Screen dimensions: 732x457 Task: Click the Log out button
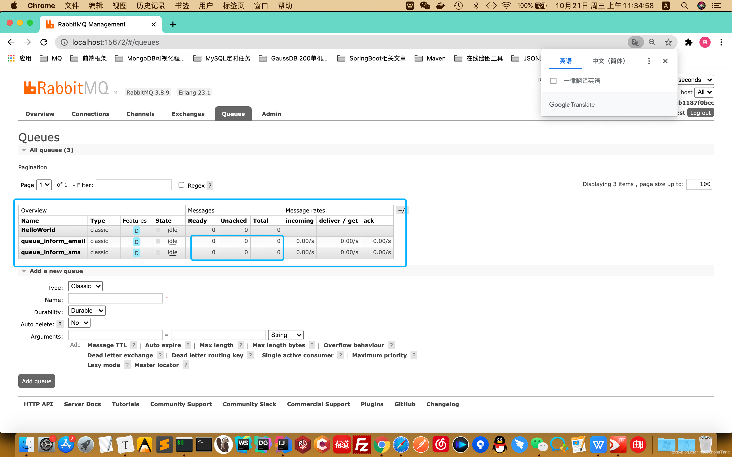coord(700,113)
